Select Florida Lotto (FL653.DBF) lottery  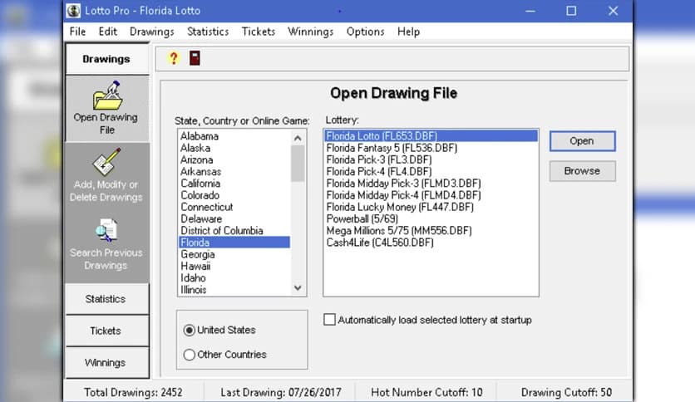tap(431, 136)
